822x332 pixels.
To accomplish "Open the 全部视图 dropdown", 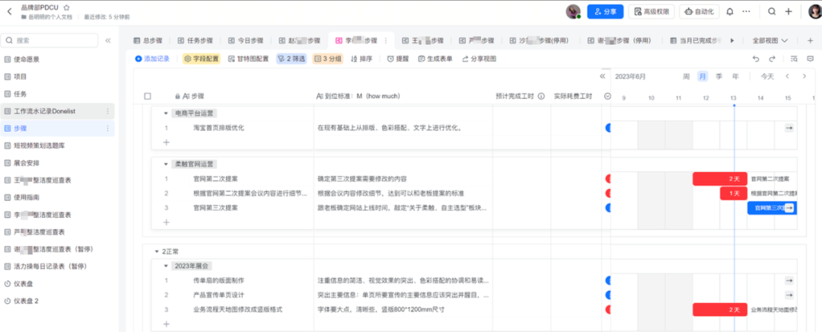I will [x=770, y=40].
